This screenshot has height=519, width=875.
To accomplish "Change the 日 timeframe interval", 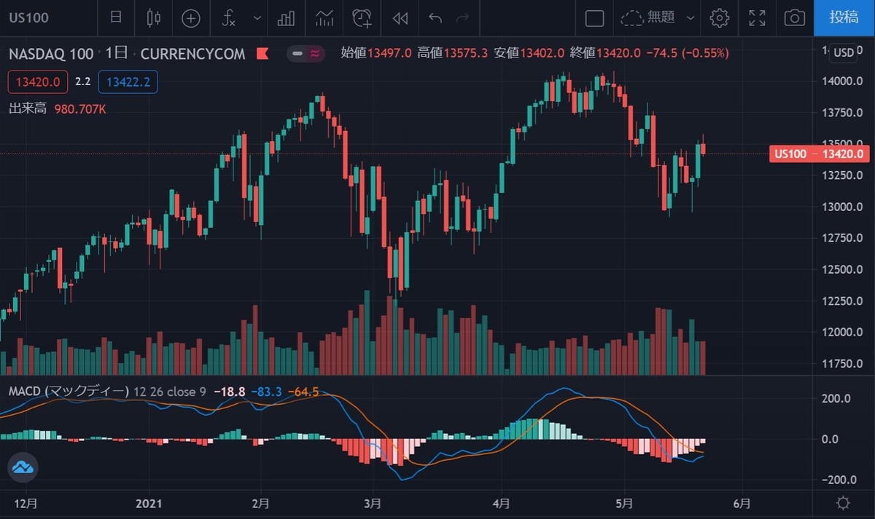I will (115, 17).
